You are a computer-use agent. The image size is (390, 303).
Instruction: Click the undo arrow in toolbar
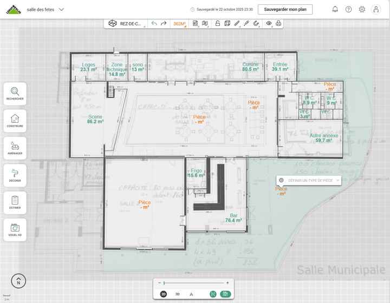[x=154, y=23]
